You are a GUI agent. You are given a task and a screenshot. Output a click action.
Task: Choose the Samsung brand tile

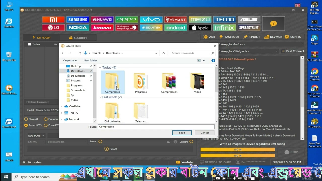coord(78,20)
